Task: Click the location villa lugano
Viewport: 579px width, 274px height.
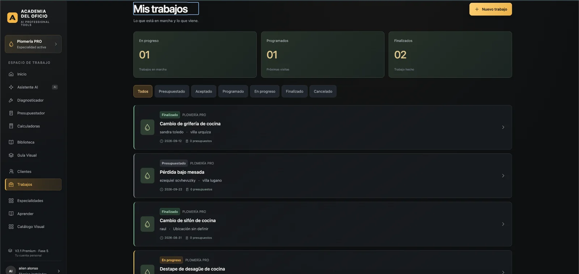Action: [212, 181]
